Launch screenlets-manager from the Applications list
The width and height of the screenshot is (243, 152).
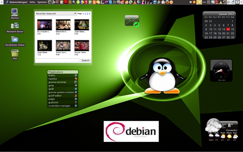(63, 106)
